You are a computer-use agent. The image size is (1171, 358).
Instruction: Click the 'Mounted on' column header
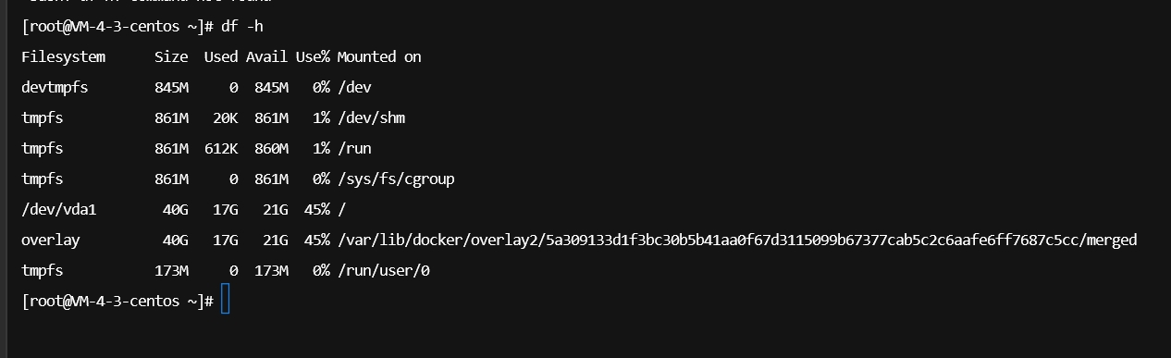tap(378, 57)
